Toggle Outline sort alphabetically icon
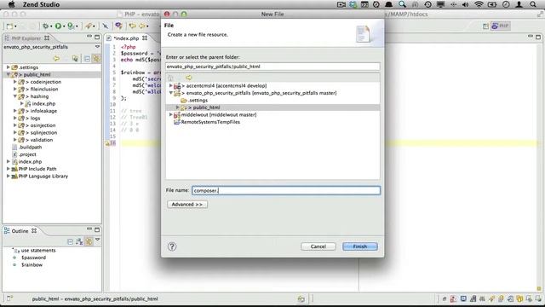 (x=79, y=241)
